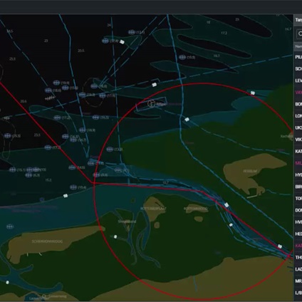302x302 pixels.
Task: Select the THO target row in list
Action: click(298, 258)
